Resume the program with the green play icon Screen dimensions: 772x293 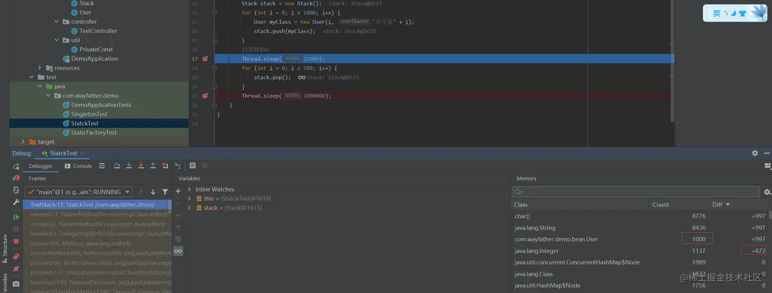[x=16, y=217]
